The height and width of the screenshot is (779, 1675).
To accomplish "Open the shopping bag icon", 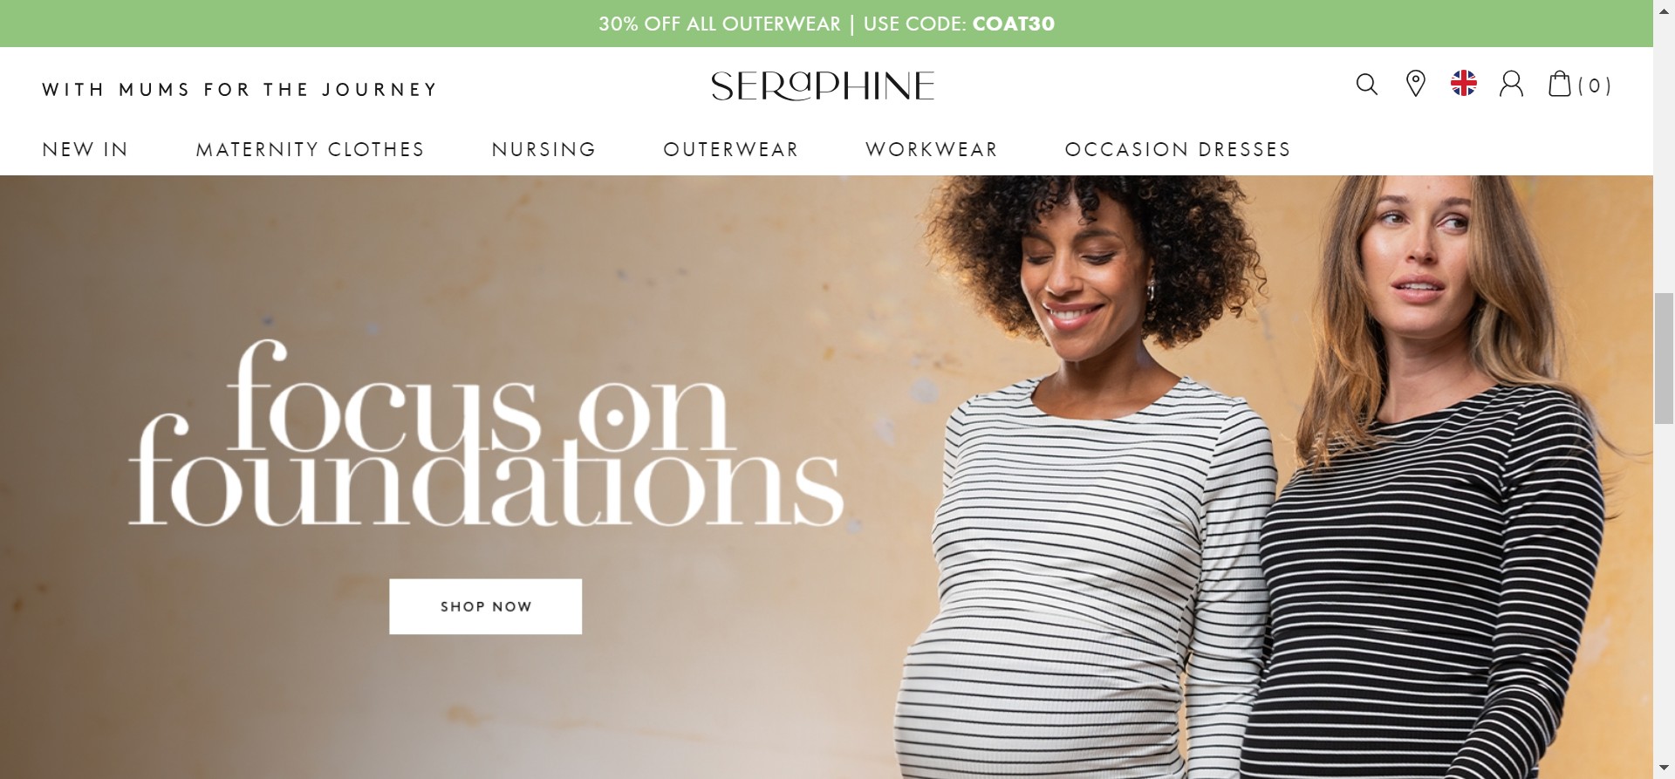I will (x=1559, y=83).
